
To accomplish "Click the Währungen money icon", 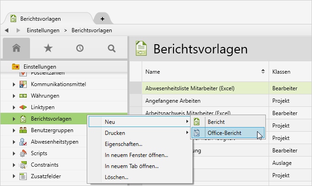I will (23, 96).
